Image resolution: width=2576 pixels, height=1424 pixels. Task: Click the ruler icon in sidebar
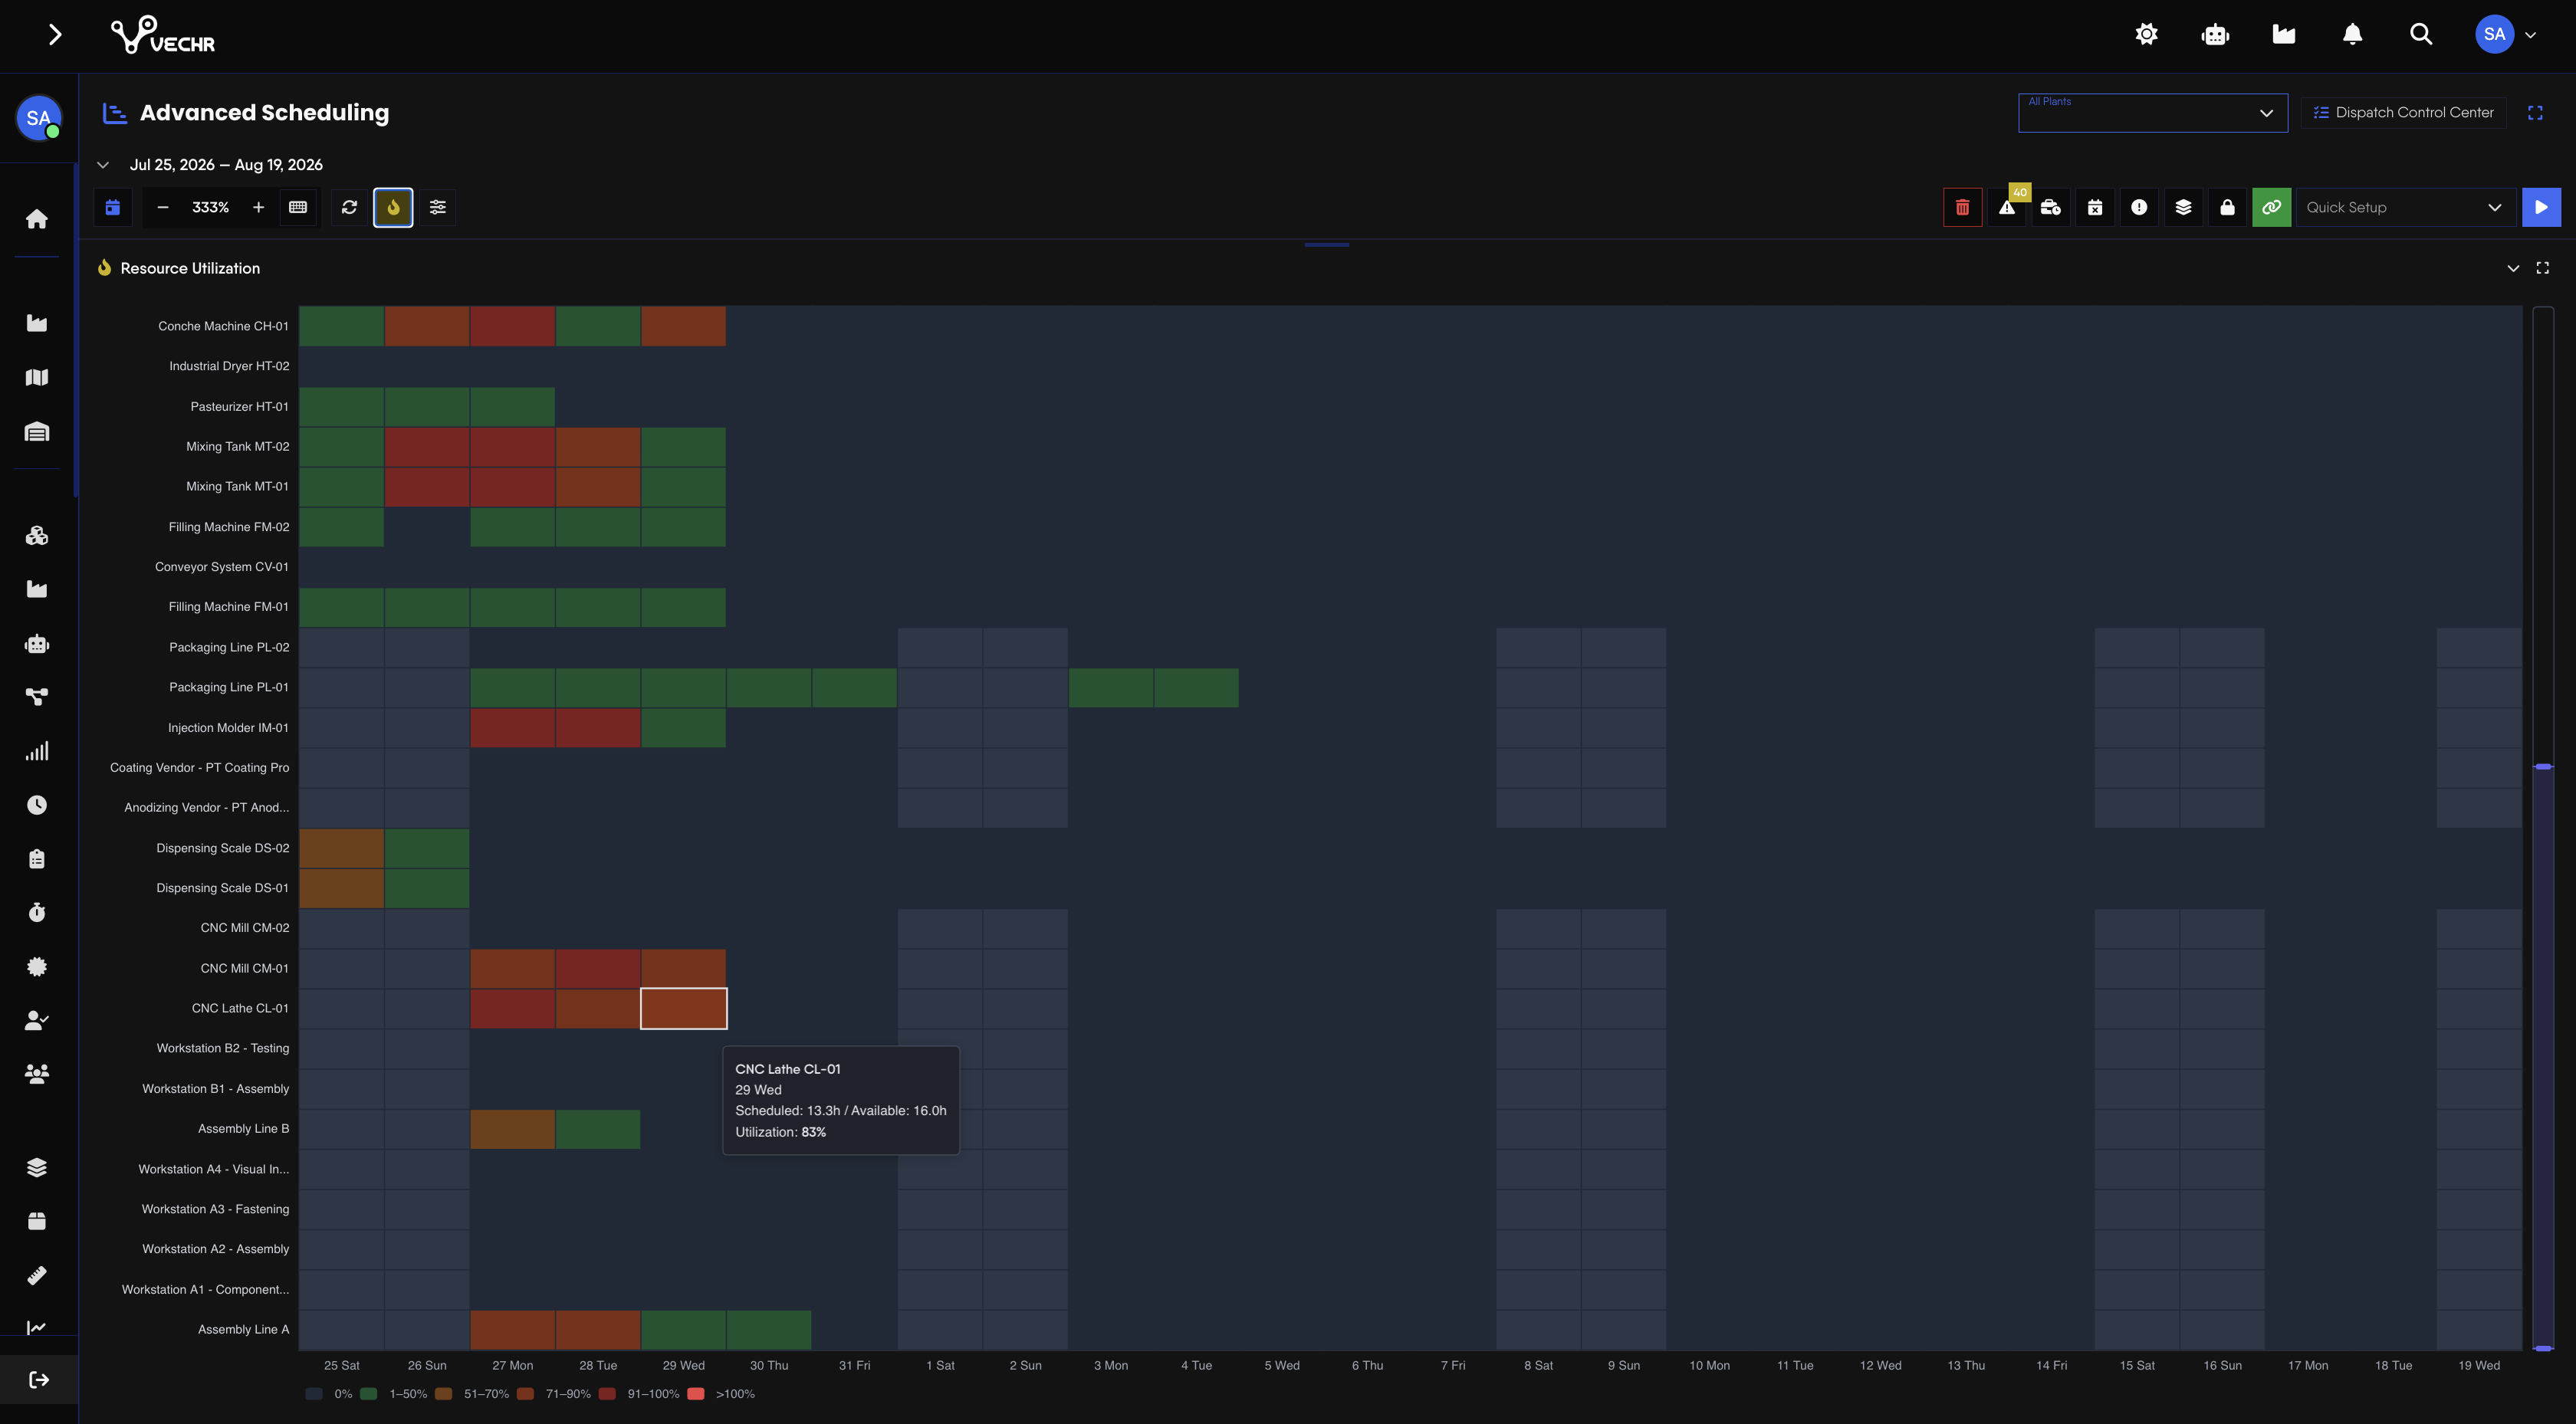(x=37, y=1275)
